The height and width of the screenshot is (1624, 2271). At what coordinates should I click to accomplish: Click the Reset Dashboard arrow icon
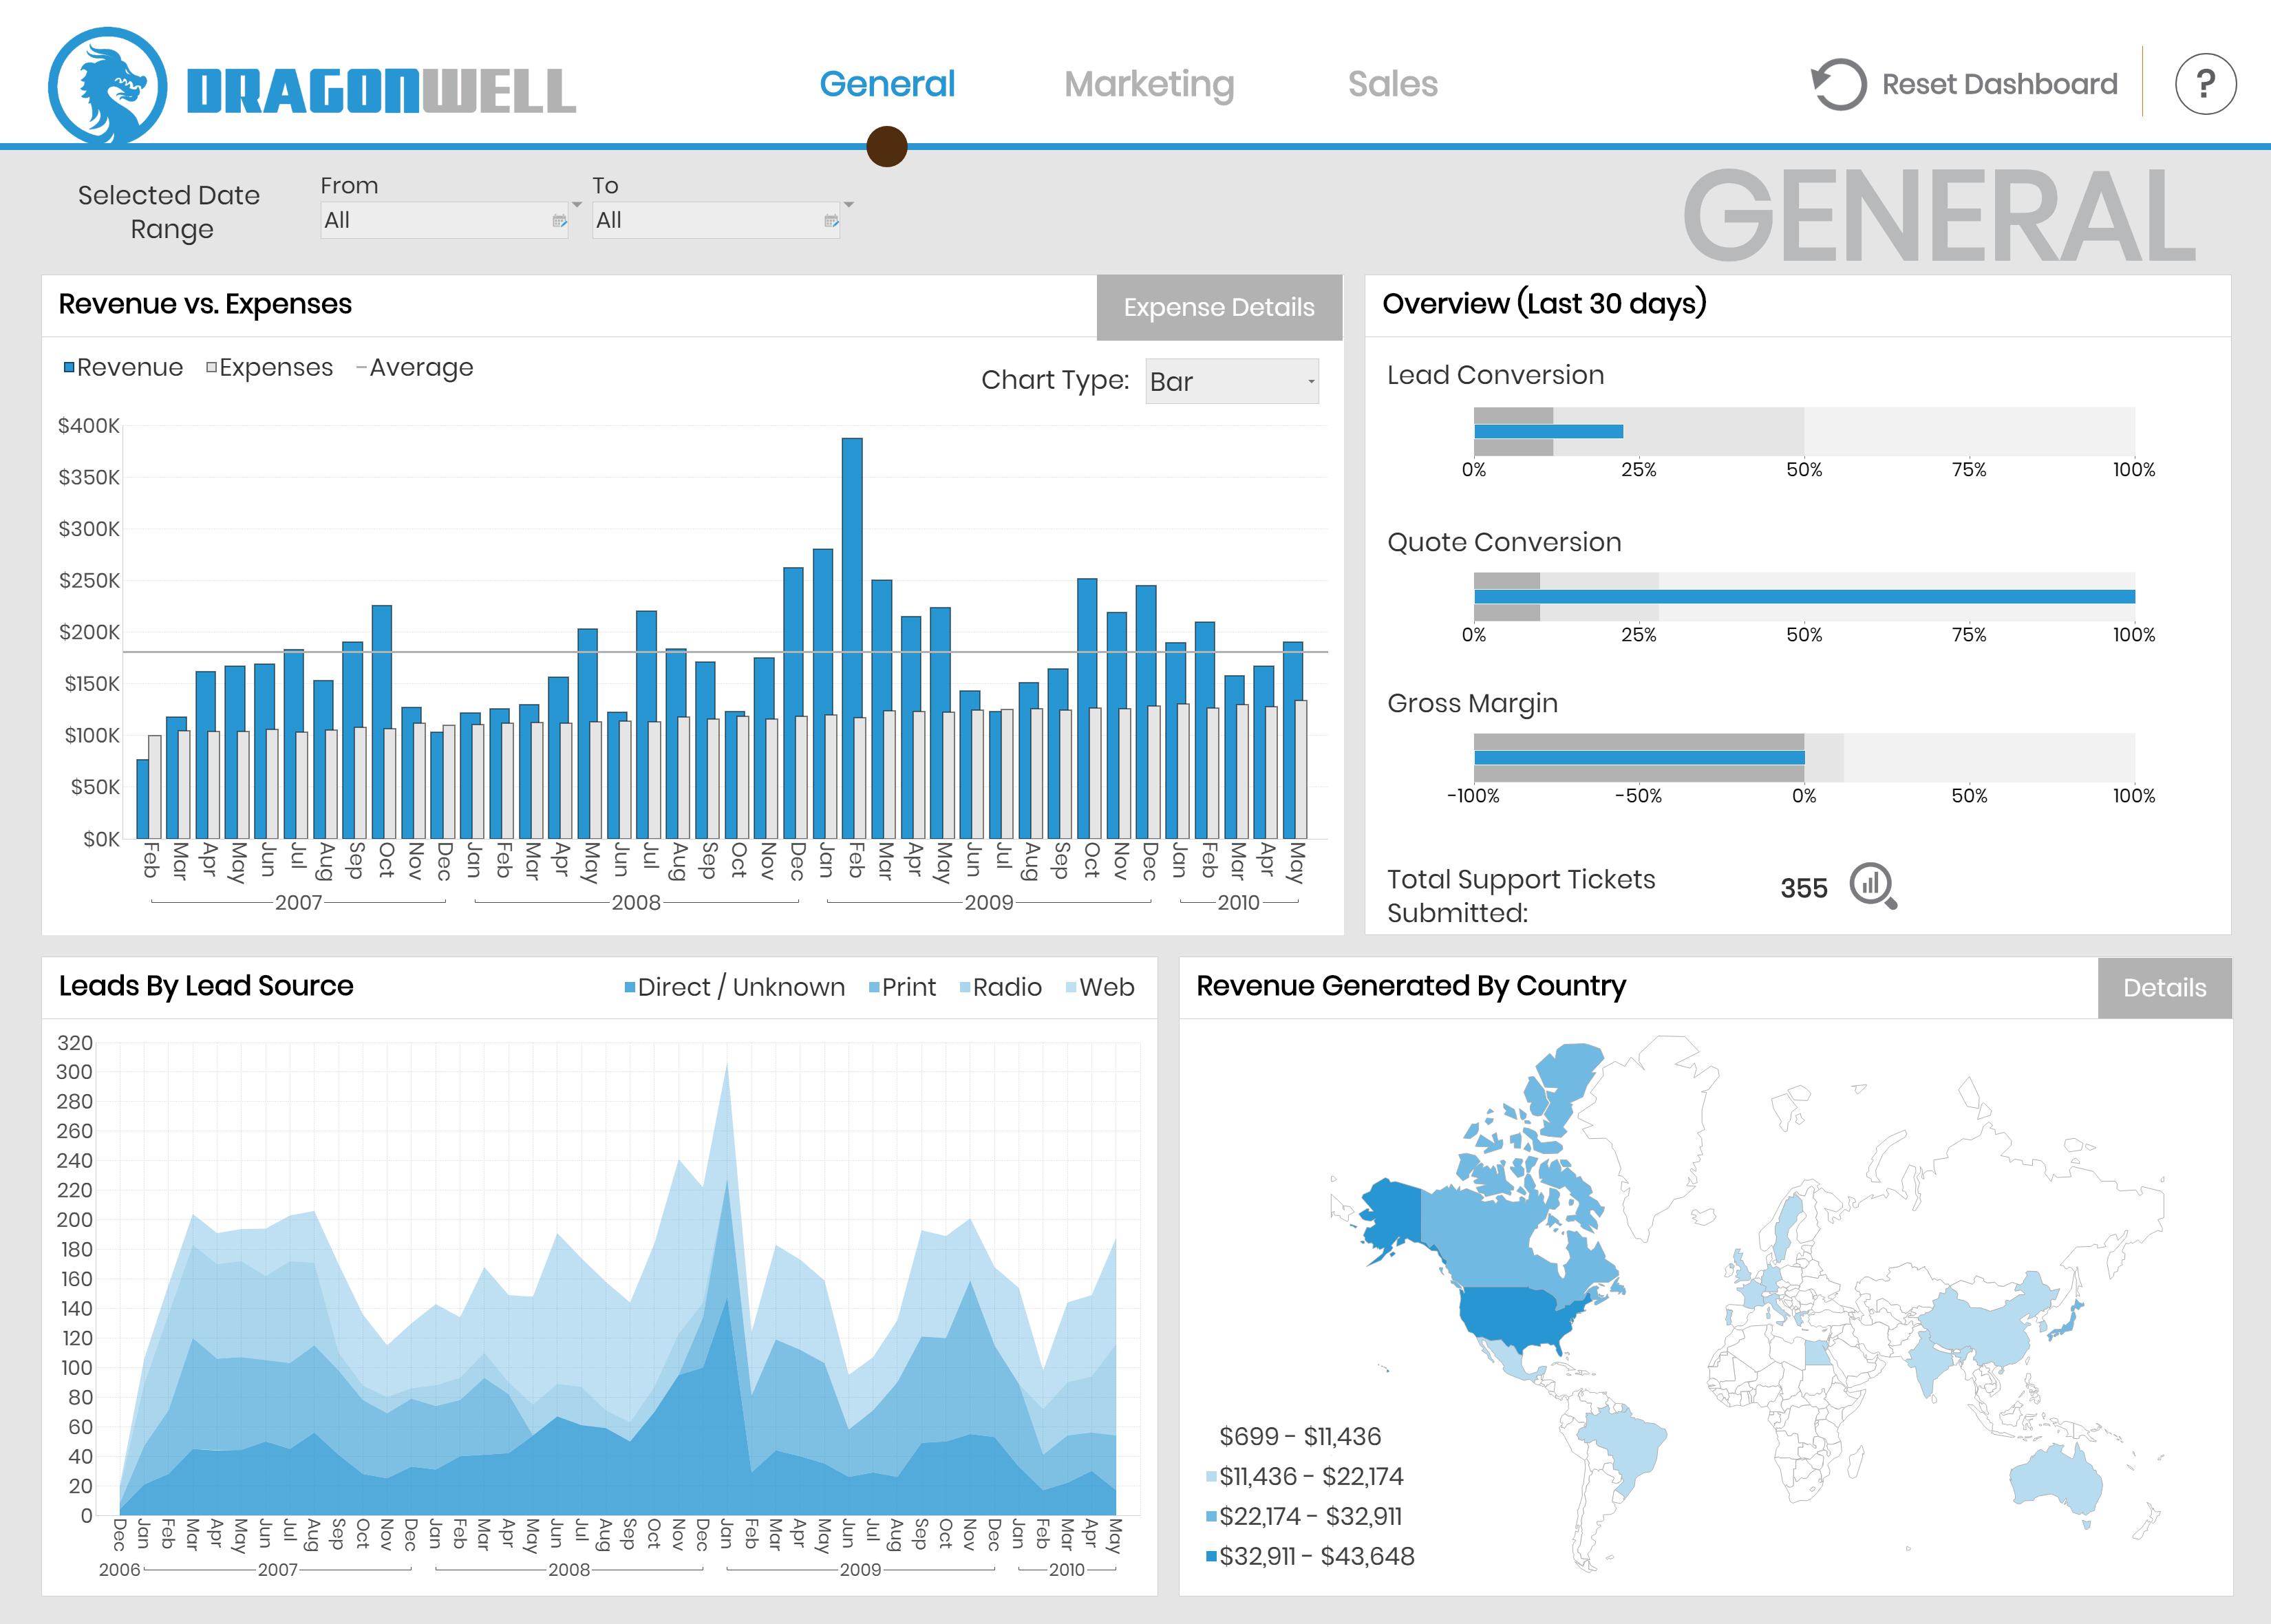click(1838, 83)
